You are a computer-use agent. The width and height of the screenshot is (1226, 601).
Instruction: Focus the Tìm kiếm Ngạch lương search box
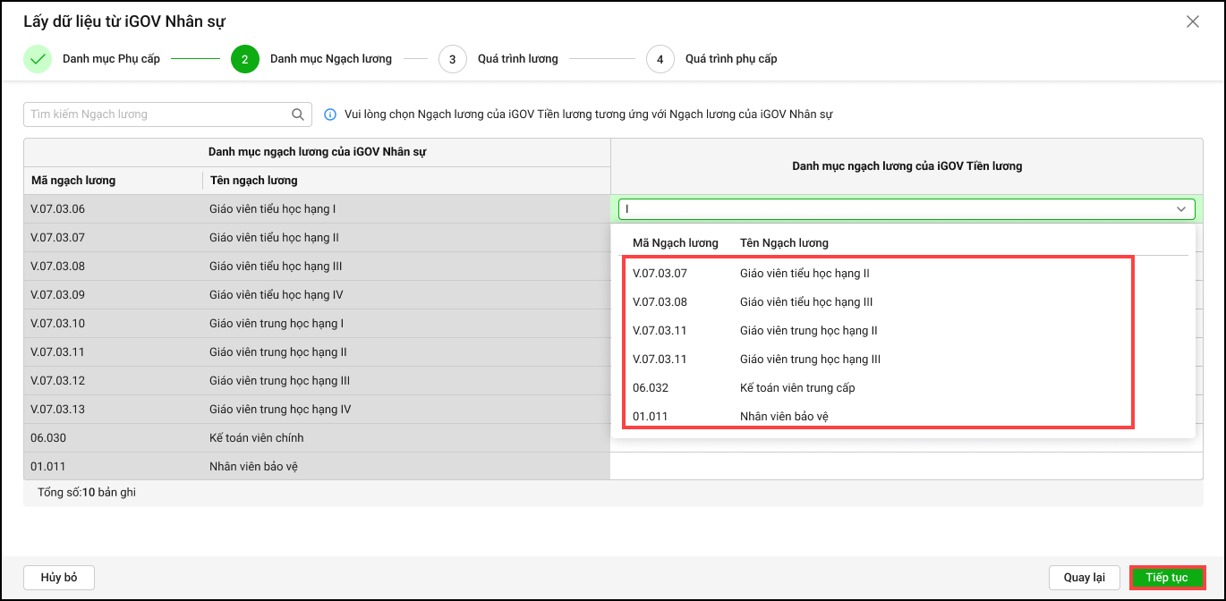click(157, 114)
